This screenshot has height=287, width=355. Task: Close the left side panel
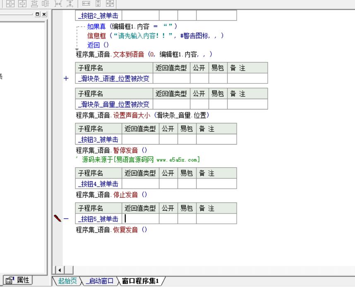coord(44,14)
